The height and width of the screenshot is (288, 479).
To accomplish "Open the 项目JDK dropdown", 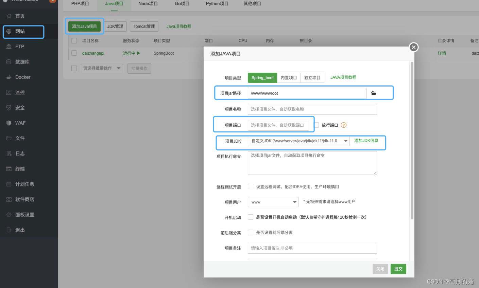I will click(346, 141).
